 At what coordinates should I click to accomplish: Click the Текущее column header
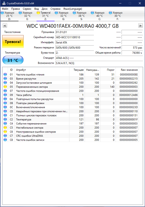(x=77, y=70)
